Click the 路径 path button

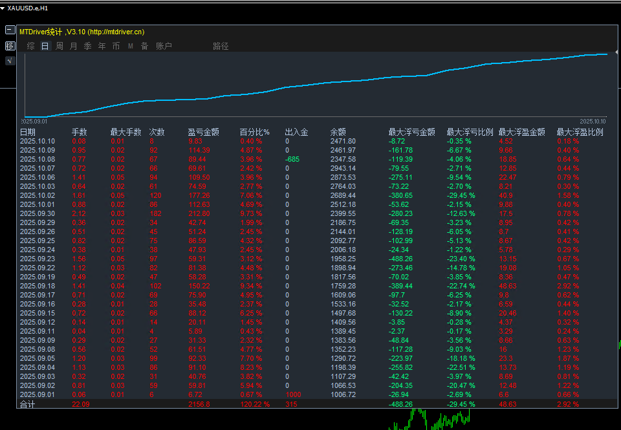click(x=221, y=46)
